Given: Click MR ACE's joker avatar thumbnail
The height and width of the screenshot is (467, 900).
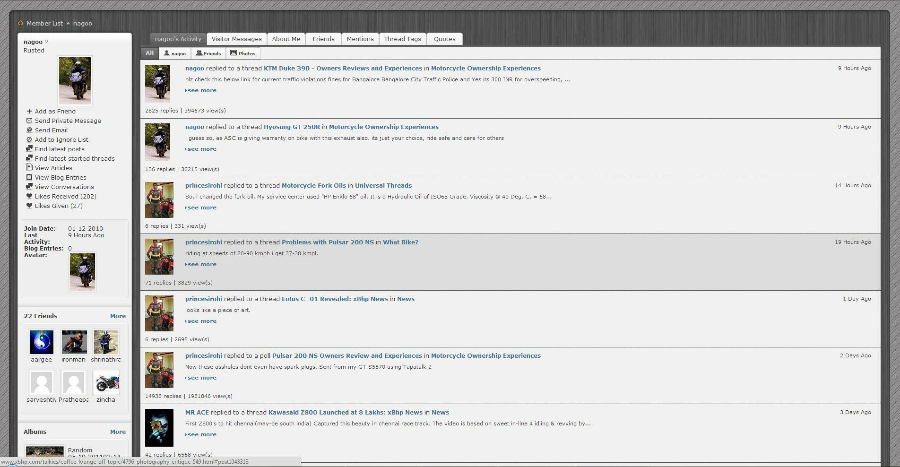Looking at the screenshot, I should coord(159,428).
